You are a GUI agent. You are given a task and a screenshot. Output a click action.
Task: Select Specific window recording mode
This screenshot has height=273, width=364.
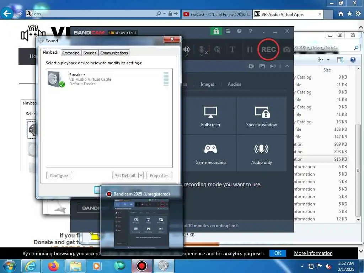[261, 116]
